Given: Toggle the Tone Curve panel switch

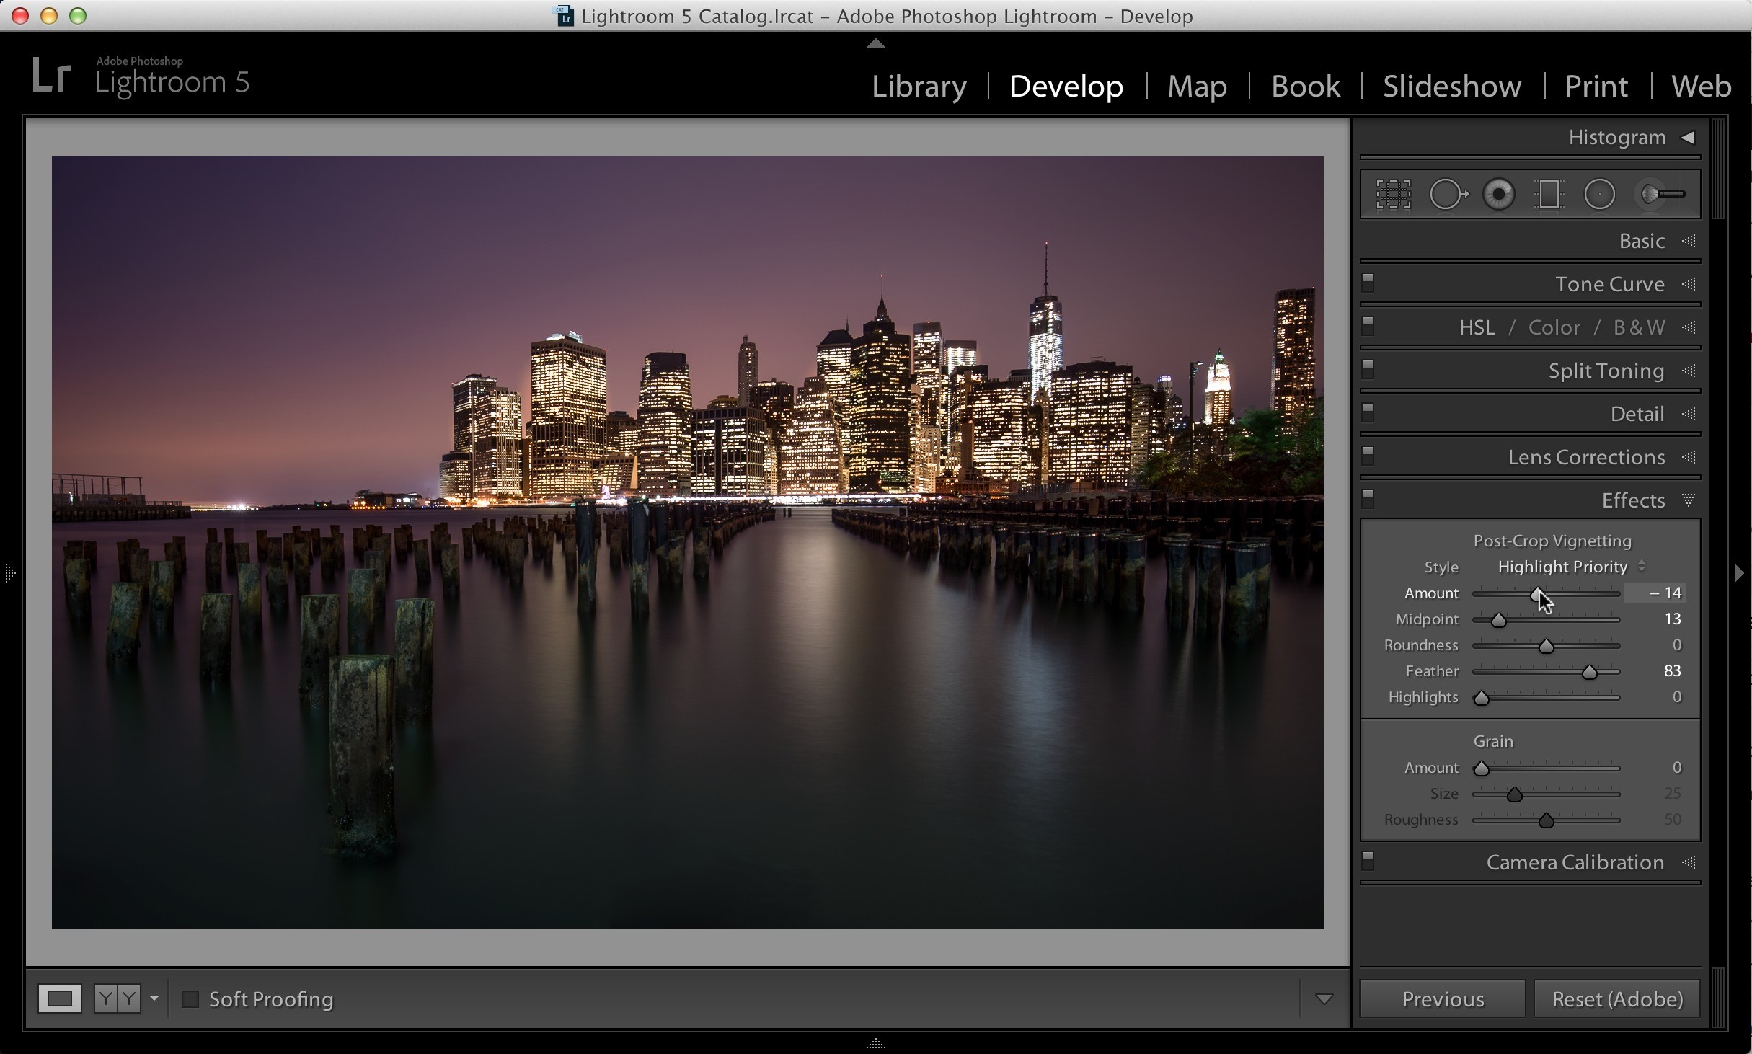Looking at the screenshot, I should click(x=1368, y=282).
